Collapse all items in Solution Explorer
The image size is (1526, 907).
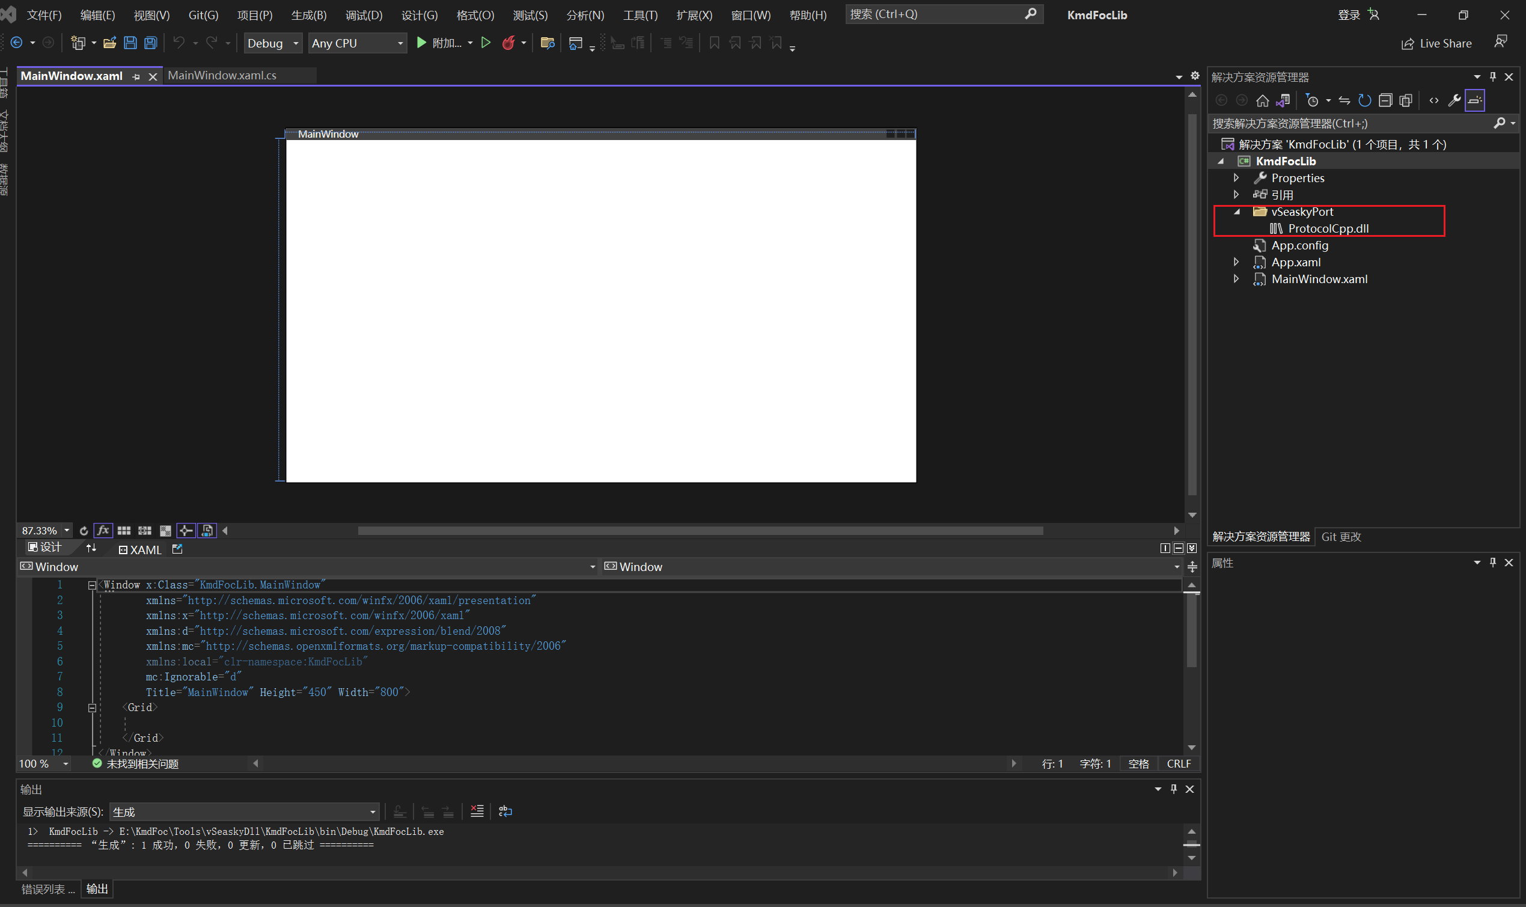click(x=1385, y=100)
